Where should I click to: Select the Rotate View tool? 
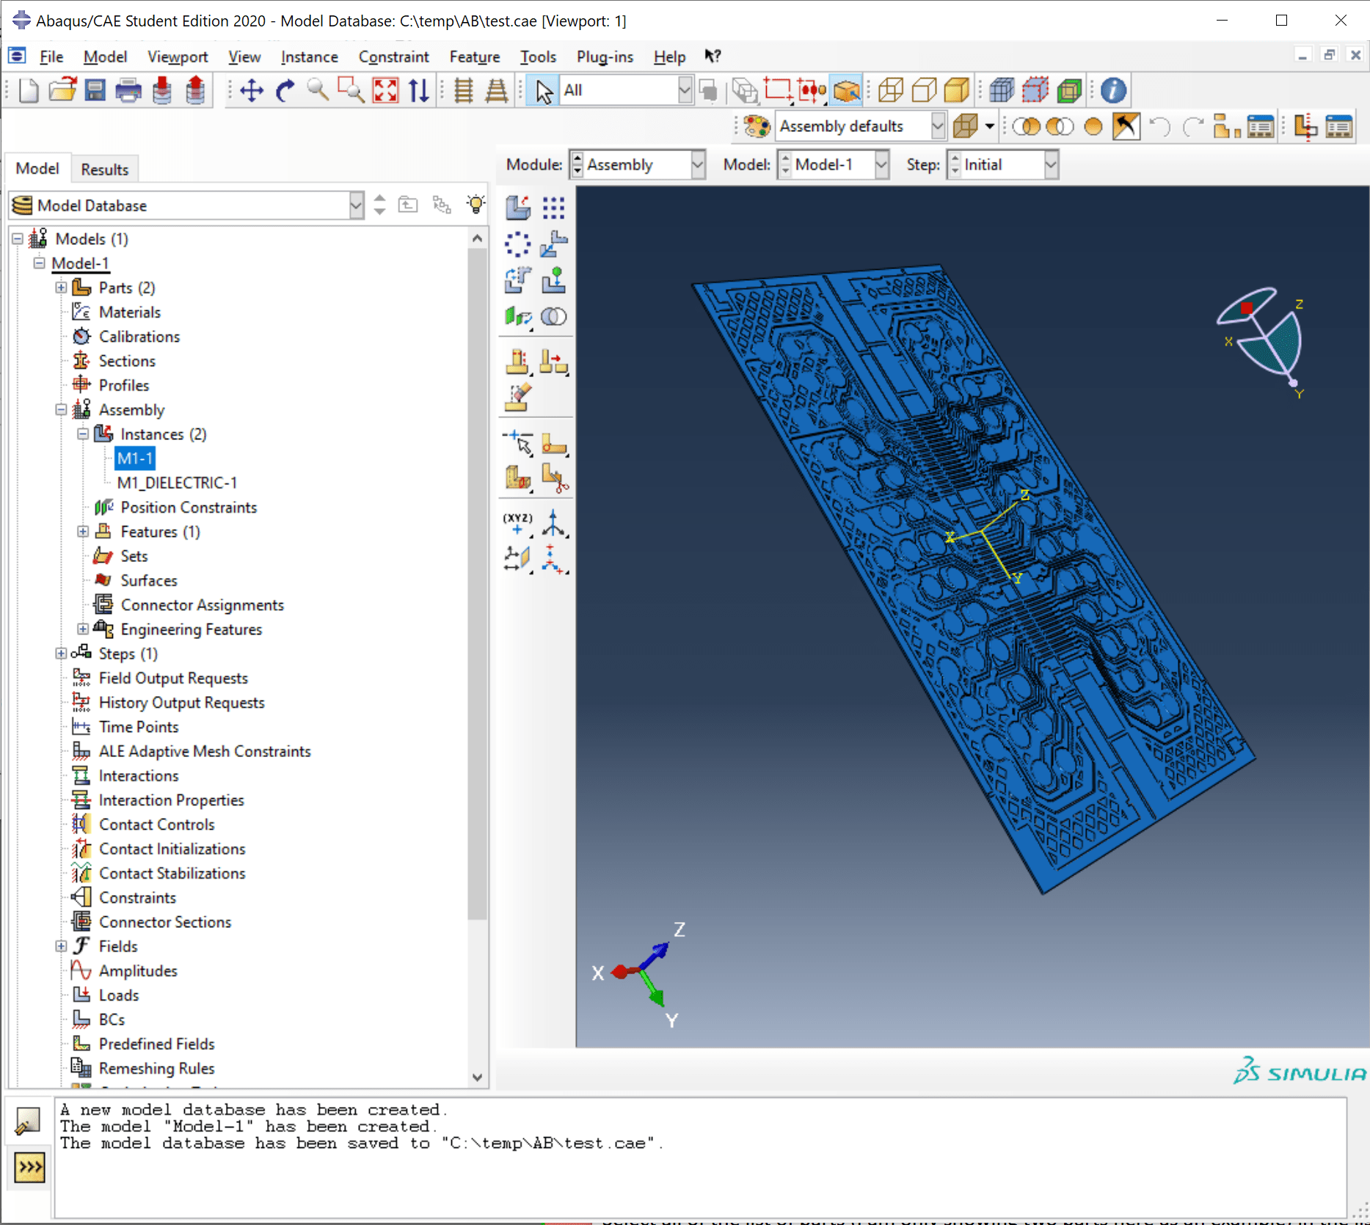click(285, 90)
